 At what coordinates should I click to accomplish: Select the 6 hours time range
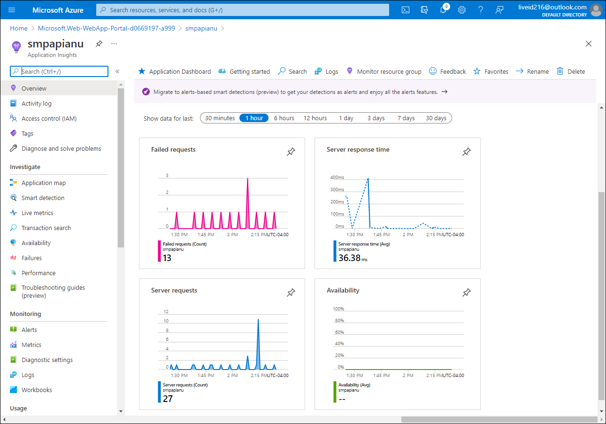[284, 118]
